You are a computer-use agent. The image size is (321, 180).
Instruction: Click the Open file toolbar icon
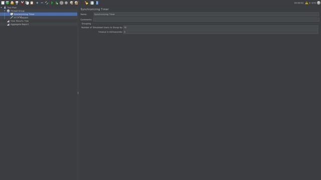[x=12, y=3]
